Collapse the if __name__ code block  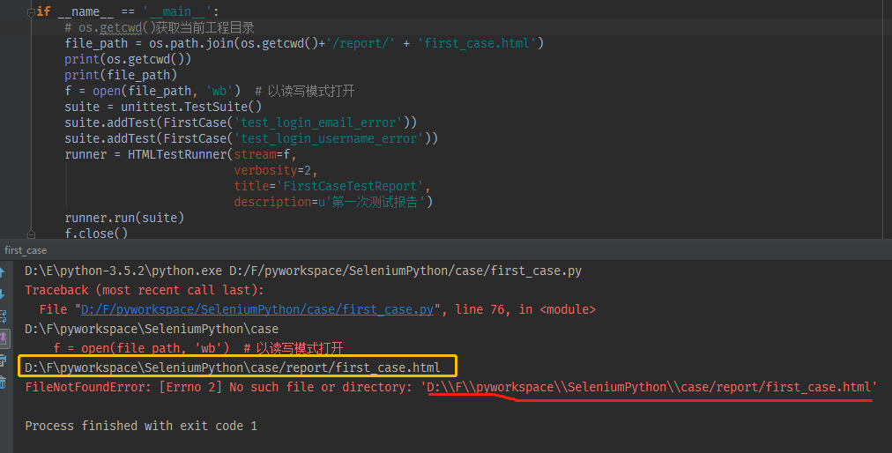[x=31, y=12]
